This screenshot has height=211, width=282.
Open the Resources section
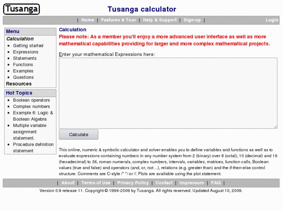(19, 84)
